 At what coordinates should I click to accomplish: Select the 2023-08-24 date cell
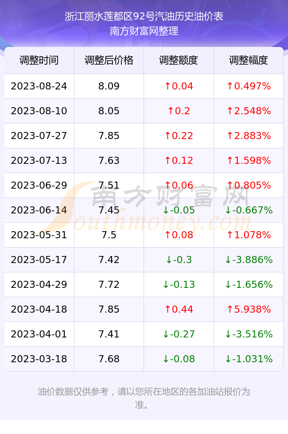(x=39, y=86)
